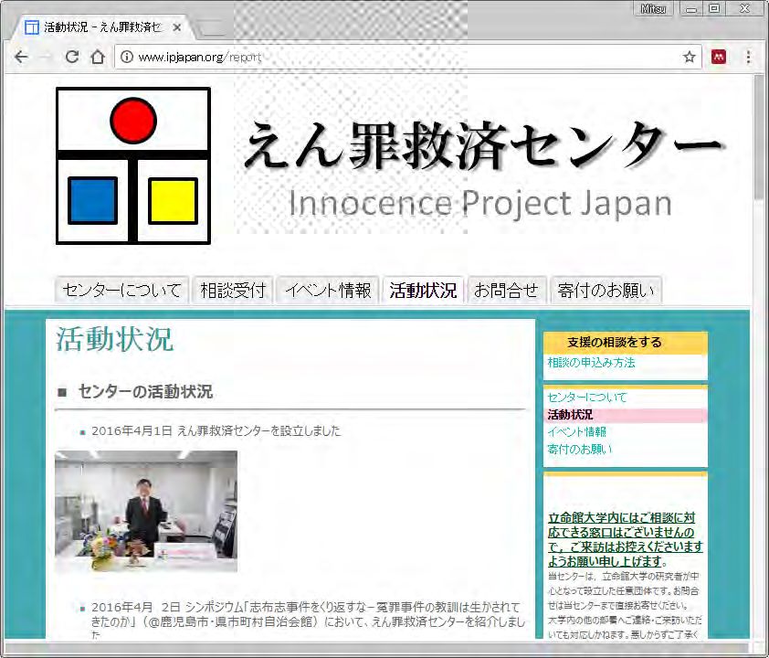Go to the browser home page icon
The width and height of the screenshot is (769, 658).
(x=98, y=58)
